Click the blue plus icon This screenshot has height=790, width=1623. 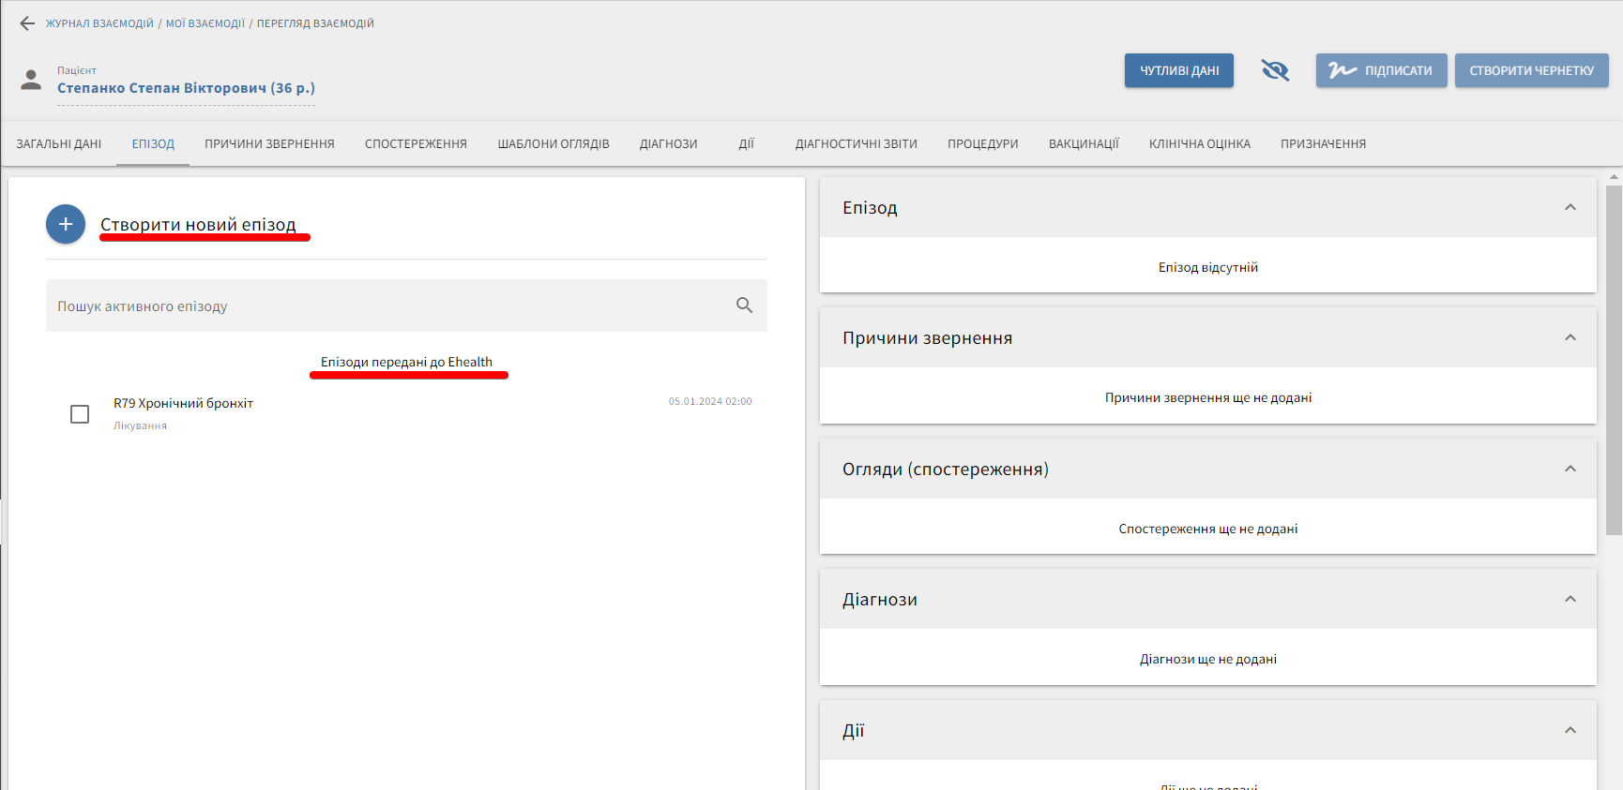pyautogui.click(x=66, y=224)
